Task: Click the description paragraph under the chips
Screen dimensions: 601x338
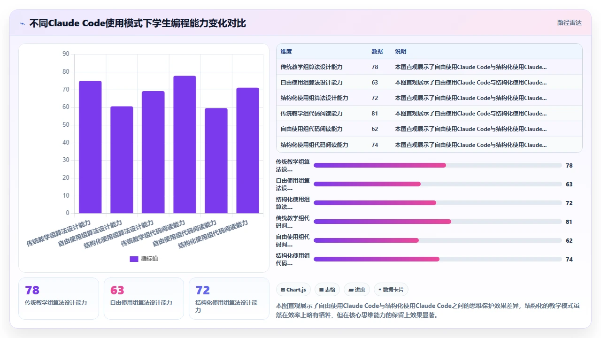Action: coord(428,310)
